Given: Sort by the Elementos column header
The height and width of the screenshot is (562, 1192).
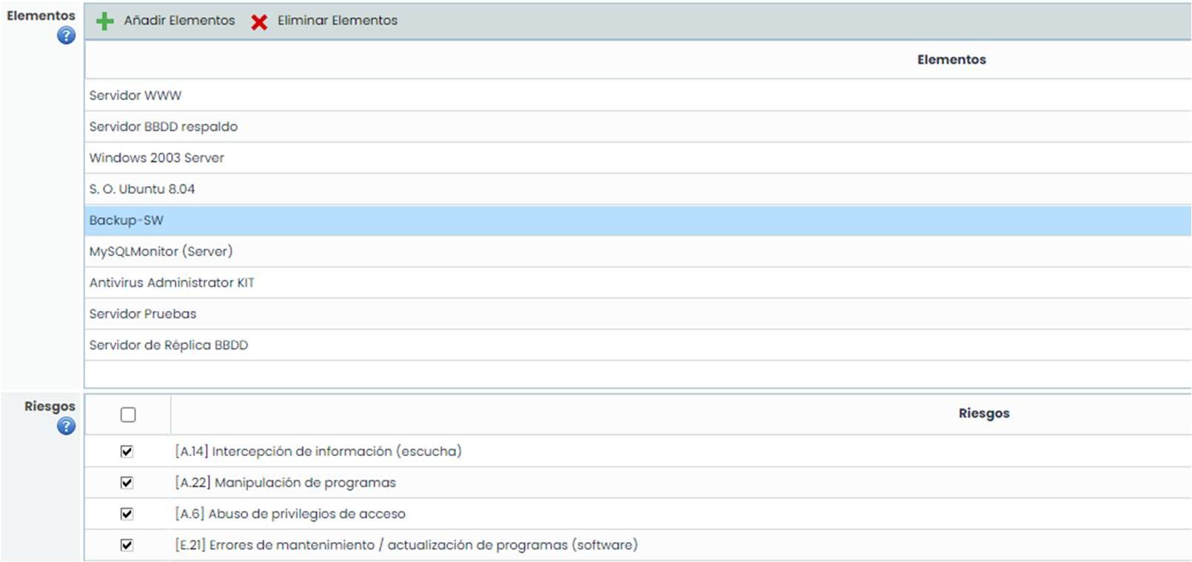Looking at the screenshot, I should [x=951, y=60].
